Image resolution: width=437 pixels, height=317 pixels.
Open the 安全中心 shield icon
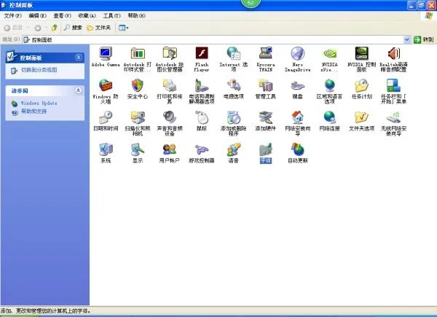(138, 86)
